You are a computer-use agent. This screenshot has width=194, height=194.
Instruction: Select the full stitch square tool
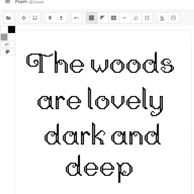(92, 18)
